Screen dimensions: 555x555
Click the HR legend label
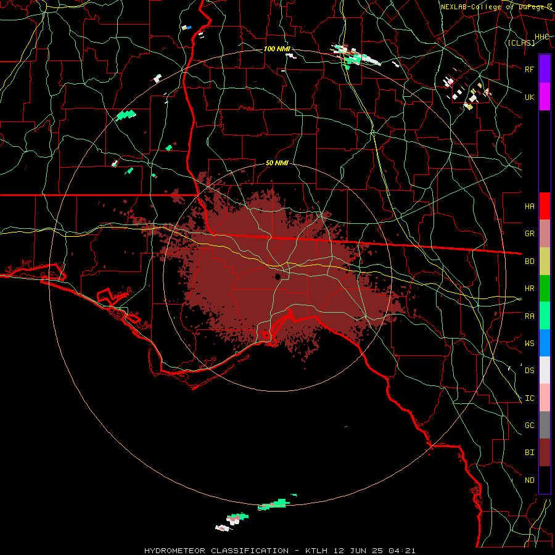529,289
